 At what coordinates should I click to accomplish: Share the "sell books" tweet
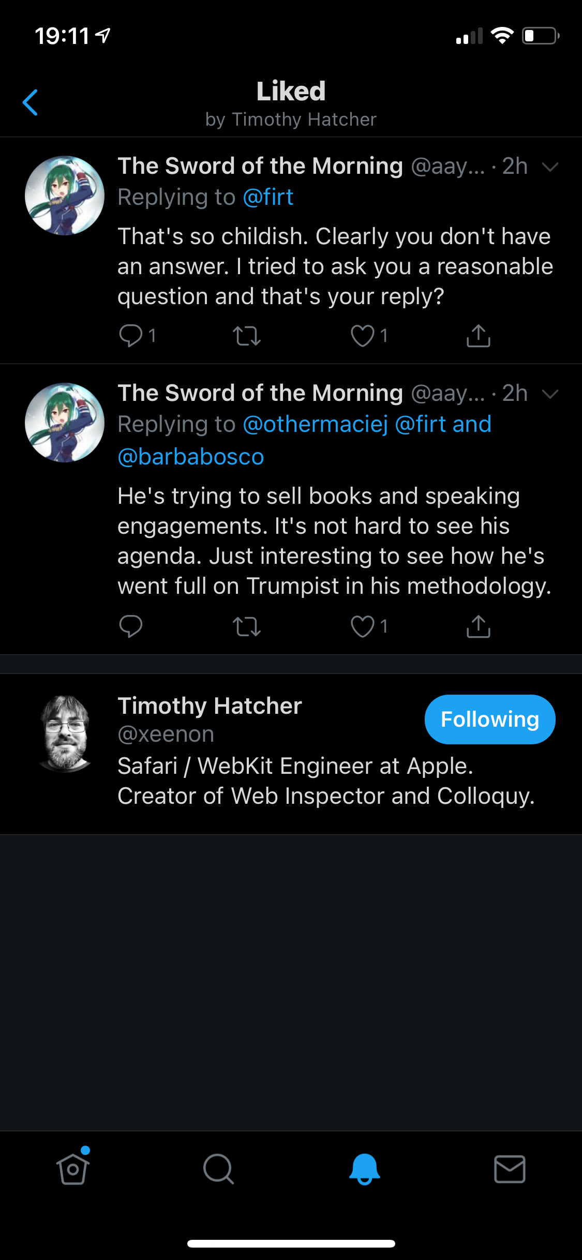[478, 626]
